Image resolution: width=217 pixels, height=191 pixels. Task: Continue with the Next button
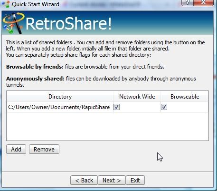pyautogui.click(x=112, y=180)
